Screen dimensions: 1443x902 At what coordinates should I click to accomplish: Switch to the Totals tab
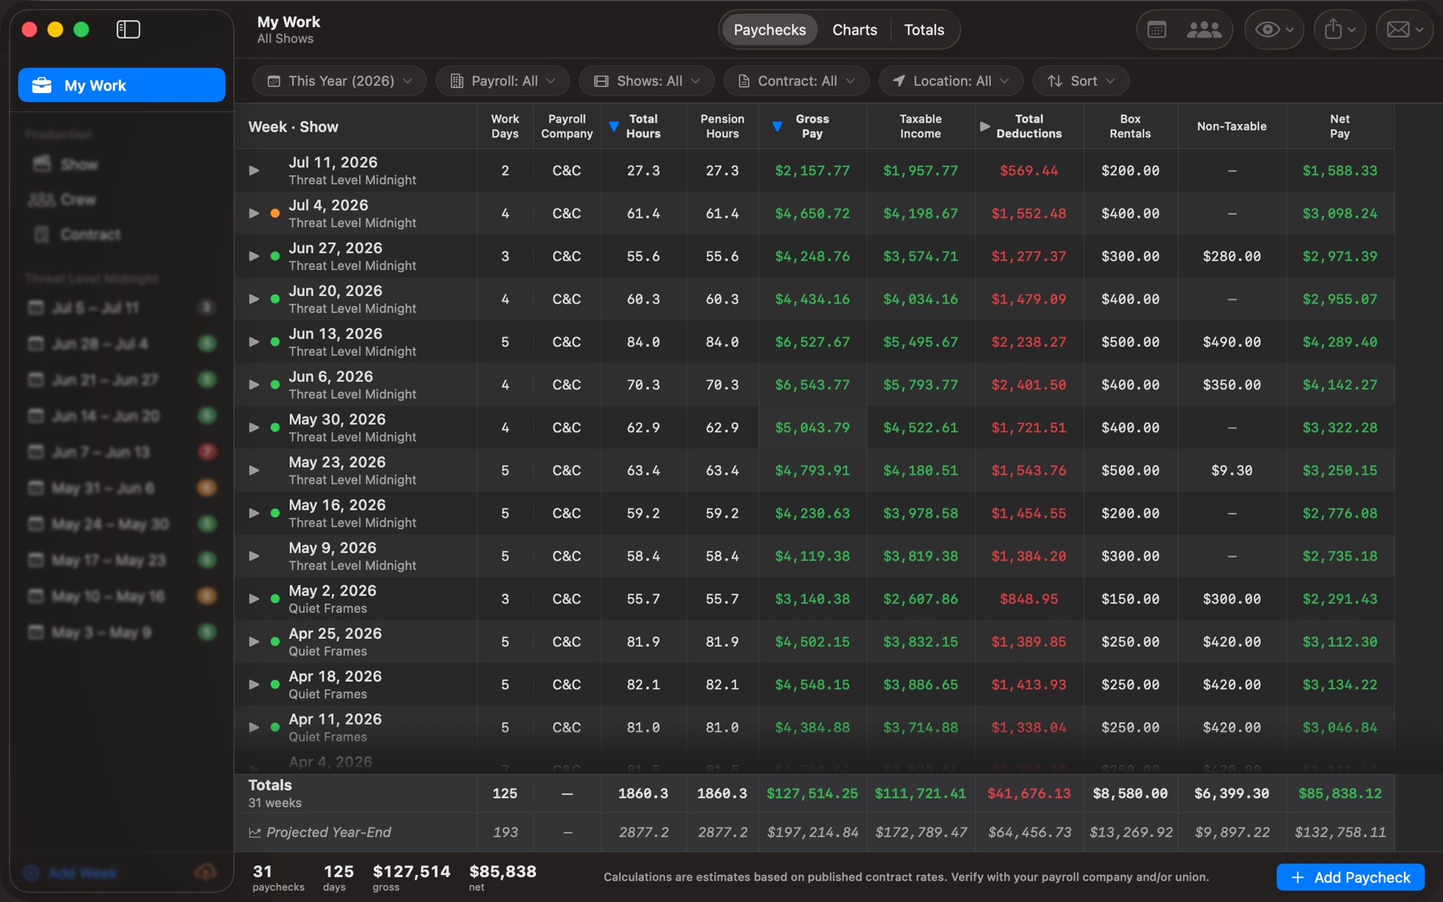coord(924,29)
